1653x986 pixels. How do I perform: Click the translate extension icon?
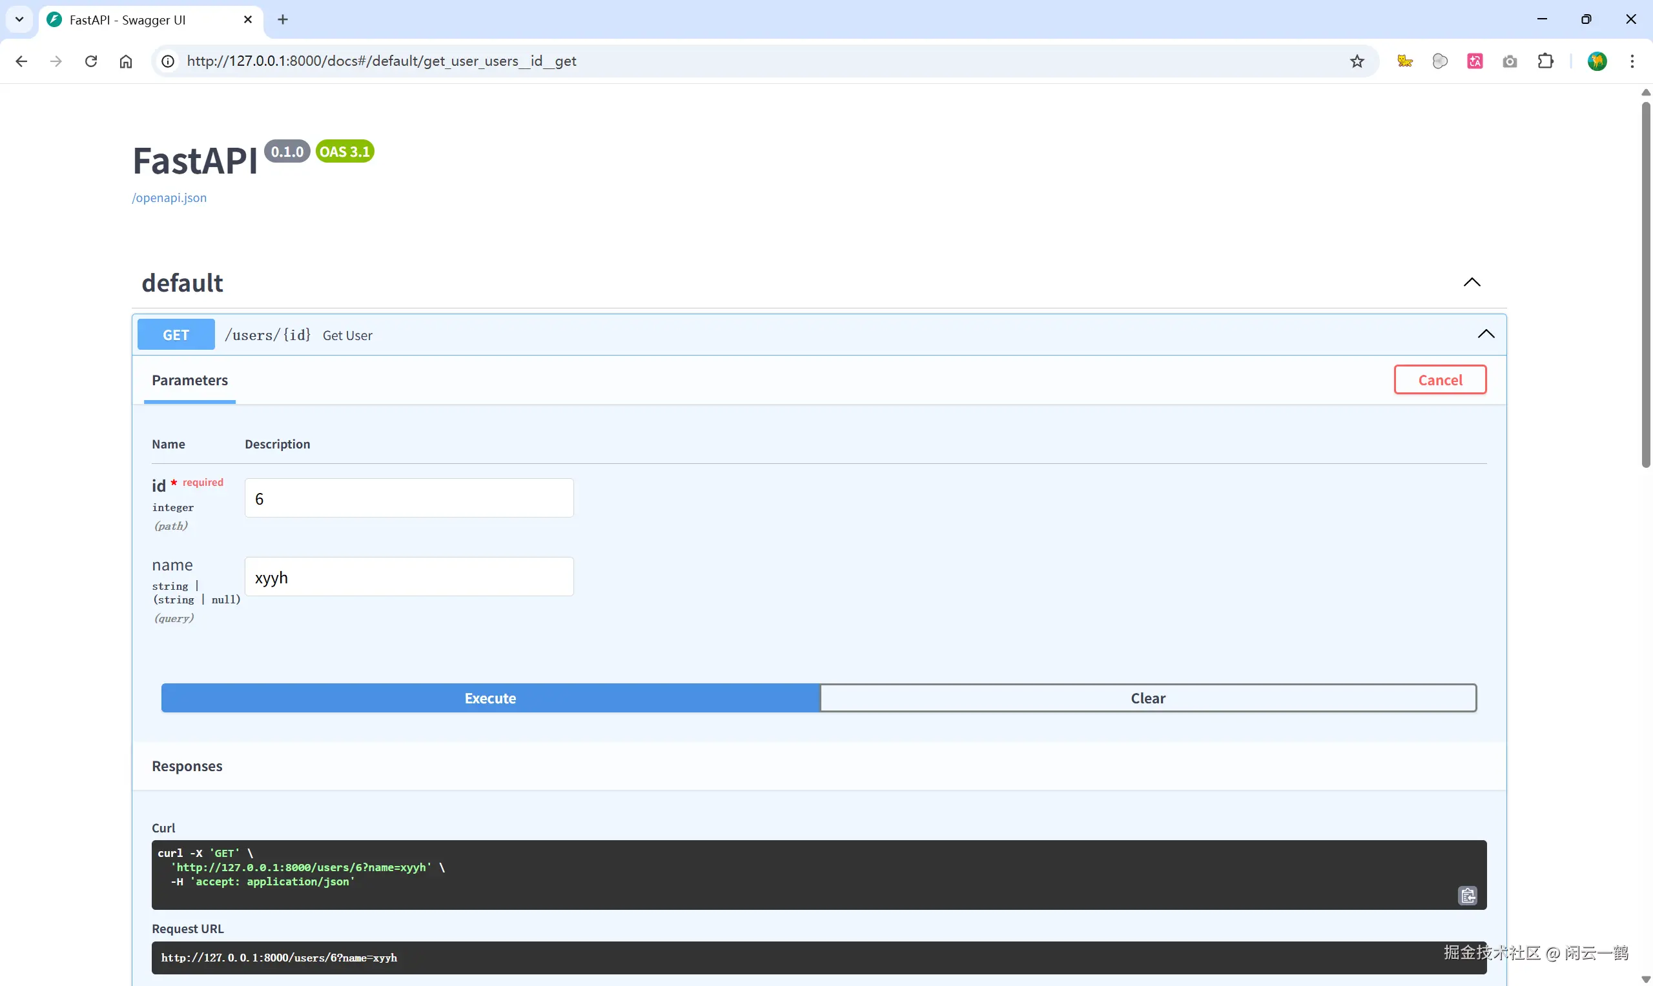[x=1475, y=61]
